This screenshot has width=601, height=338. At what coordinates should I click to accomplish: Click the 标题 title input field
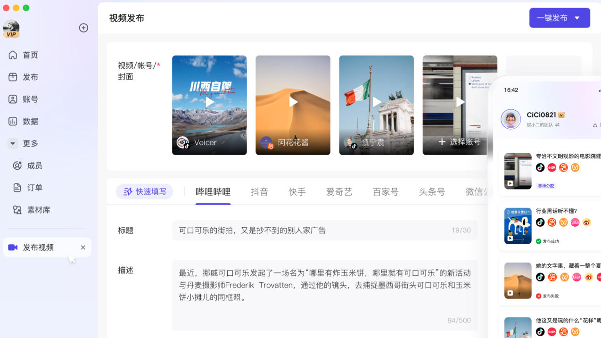[x=311, y=231]
